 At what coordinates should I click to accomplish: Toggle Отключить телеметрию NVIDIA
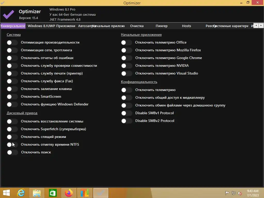pos(127,66)
